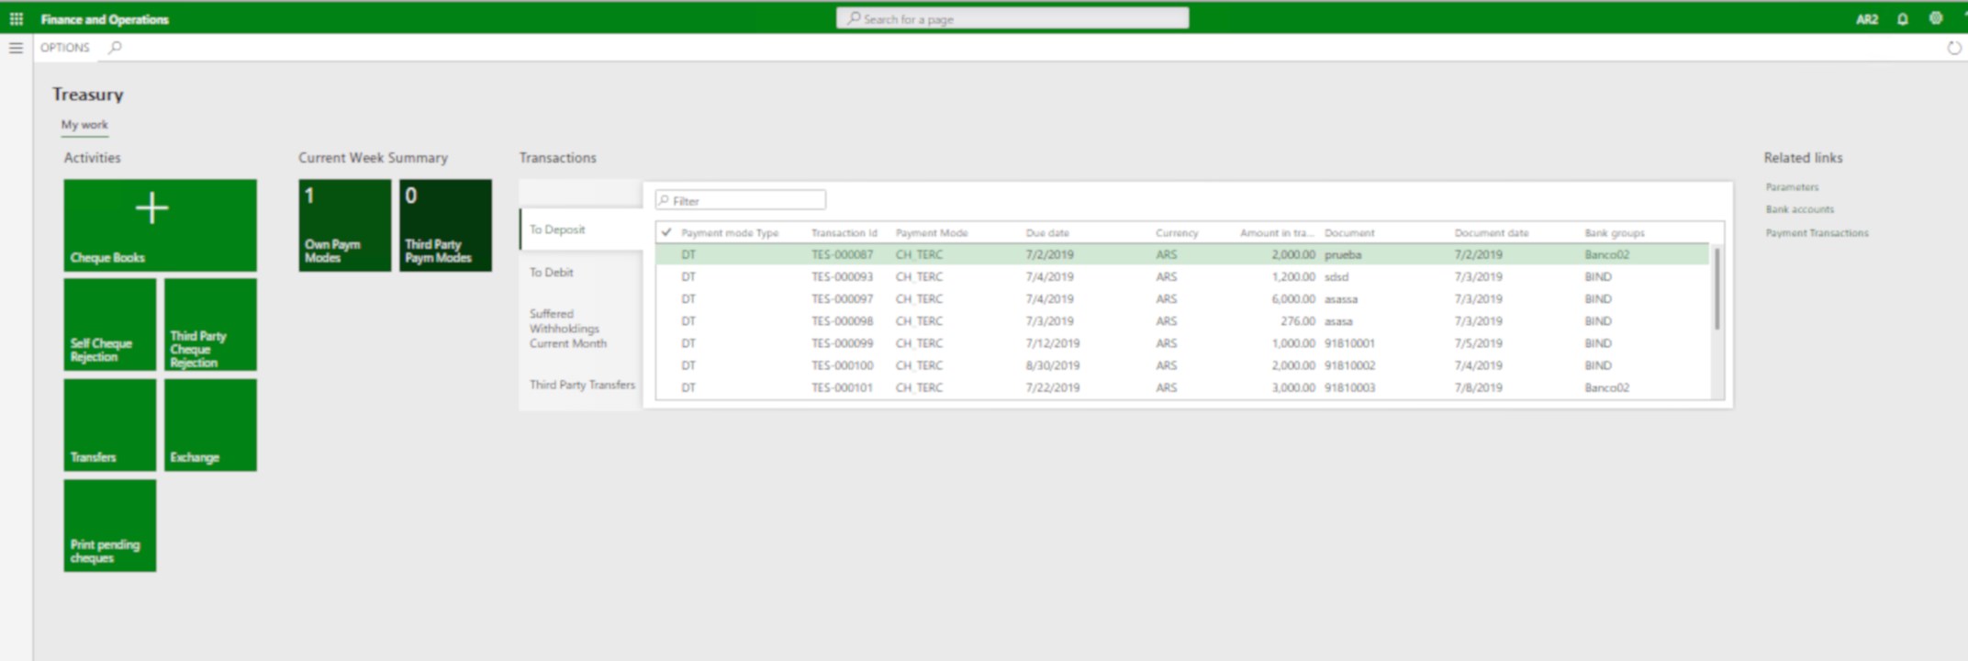This screenshot has width=1968, height=661.
Task: Sort by Transaction Id column header
Action: pyautogui.click(x=844, y=233)
